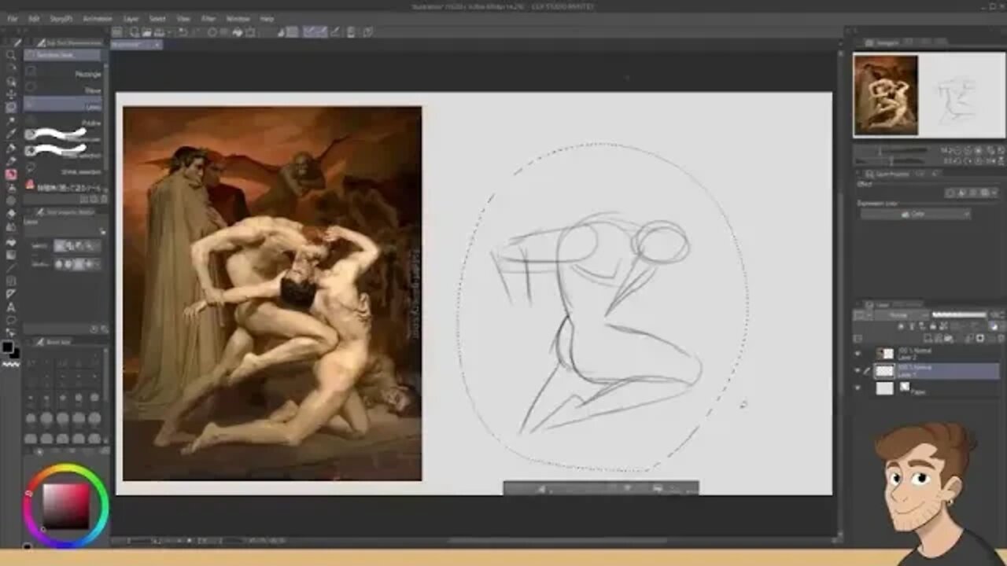Click the black main color swatch
Viewport: 1007px width, 566px height.
point(7,347)
